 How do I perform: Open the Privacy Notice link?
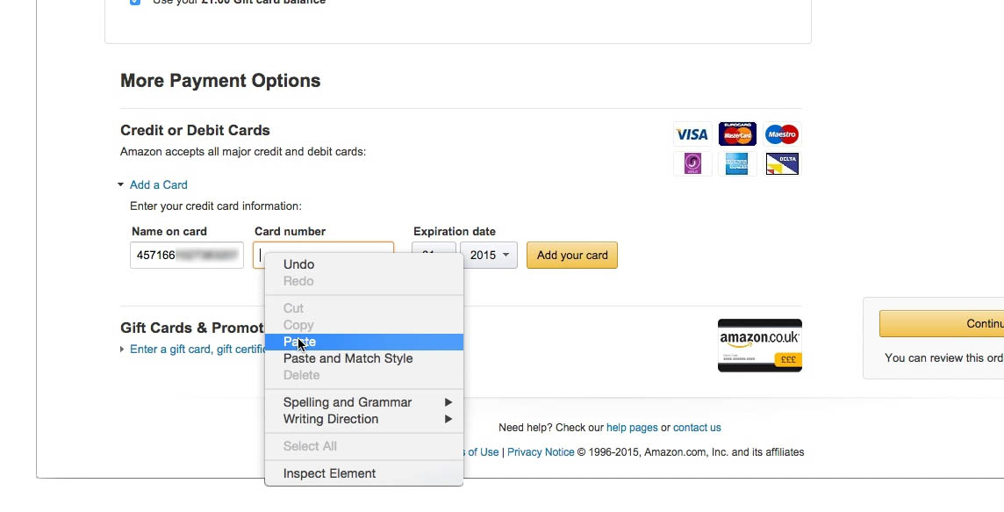(541, 452)
